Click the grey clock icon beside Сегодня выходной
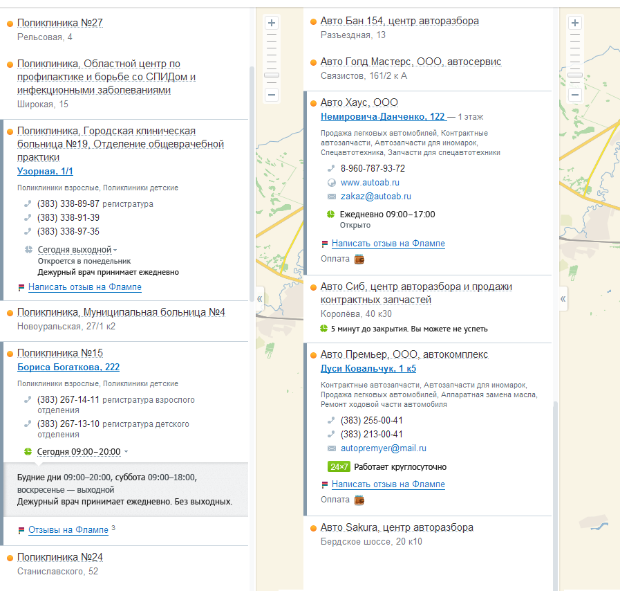The image size is (620, 591). [x=28, y=250]
